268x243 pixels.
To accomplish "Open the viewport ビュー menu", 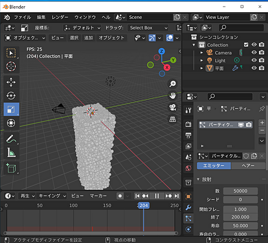I will [57, 38].
